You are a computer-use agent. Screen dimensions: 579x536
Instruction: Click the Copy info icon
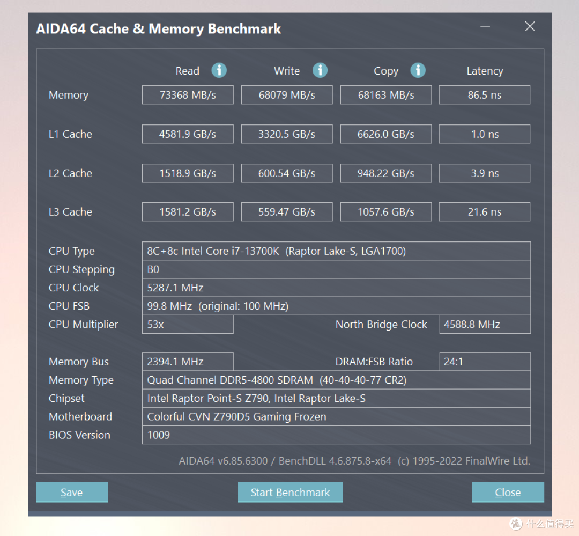(x=418, y=70)
